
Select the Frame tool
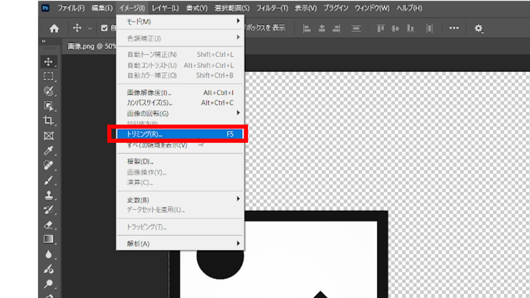48,136
